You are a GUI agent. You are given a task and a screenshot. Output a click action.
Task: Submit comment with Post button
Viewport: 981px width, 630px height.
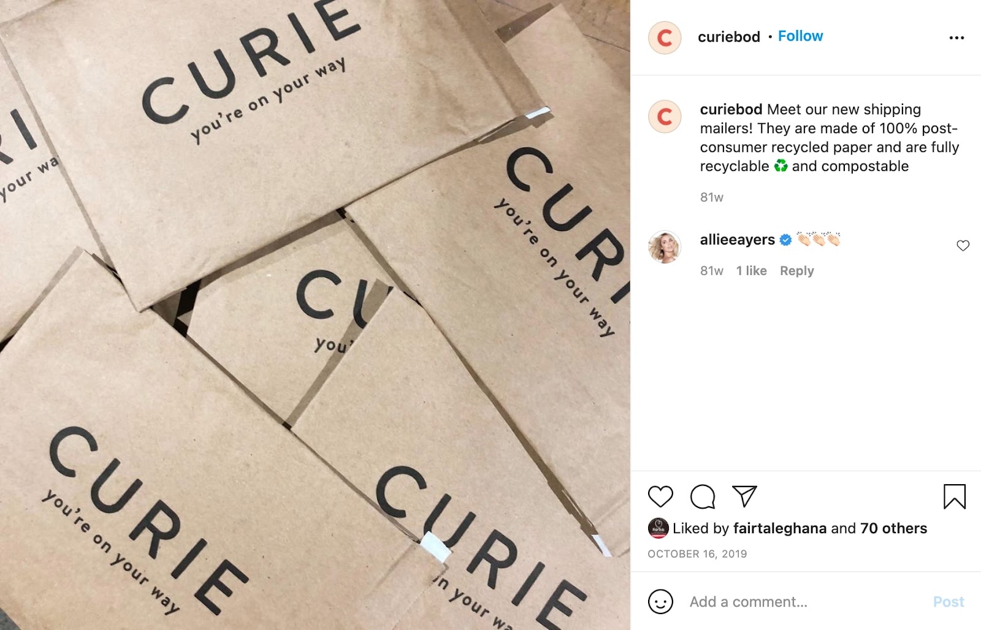point(948,602)
